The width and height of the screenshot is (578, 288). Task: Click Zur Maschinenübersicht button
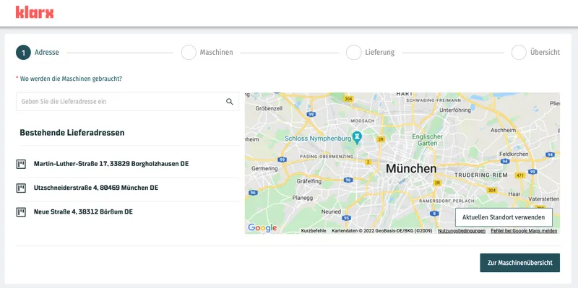519,263
